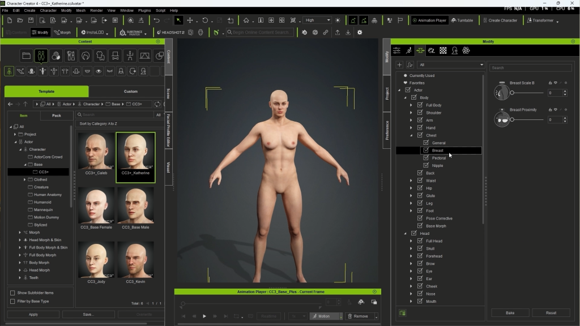Click the Morph button in the toolbar
The image size is (580, 326).
(x=62, y=33)
